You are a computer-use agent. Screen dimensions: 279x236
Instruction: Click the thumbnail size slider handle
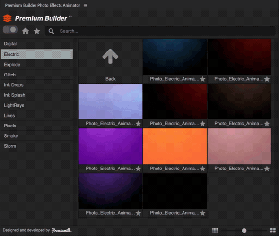[244, 230]
